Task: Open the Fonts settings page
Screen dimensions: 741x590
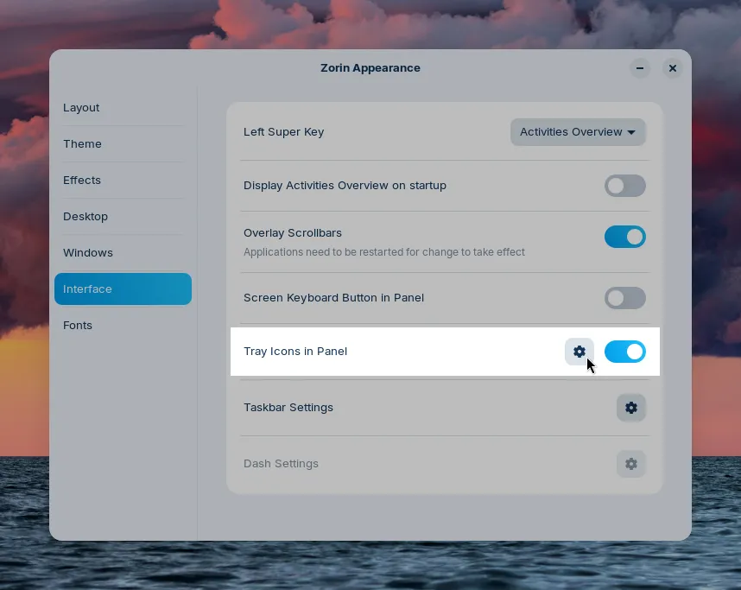Action: pos(78,325)
